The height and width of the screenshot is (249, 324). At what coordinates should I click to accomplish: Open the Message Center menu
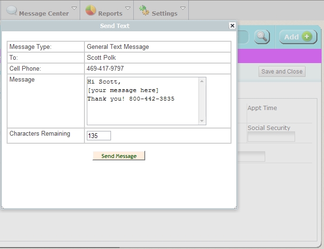[x=44, y=13]
